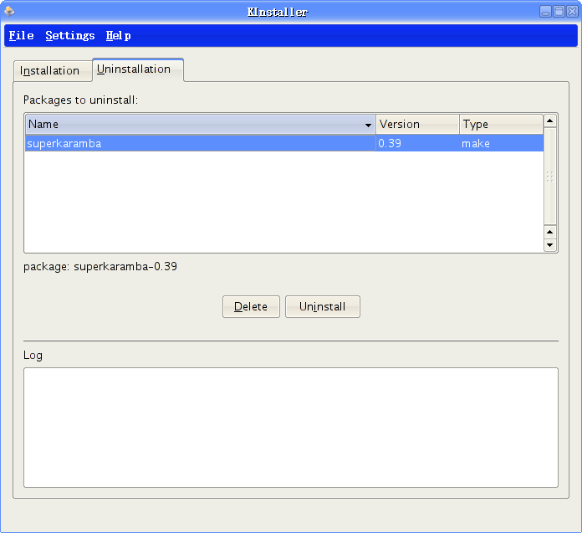
Task: Open the Help menu
Action: (118, 36)
